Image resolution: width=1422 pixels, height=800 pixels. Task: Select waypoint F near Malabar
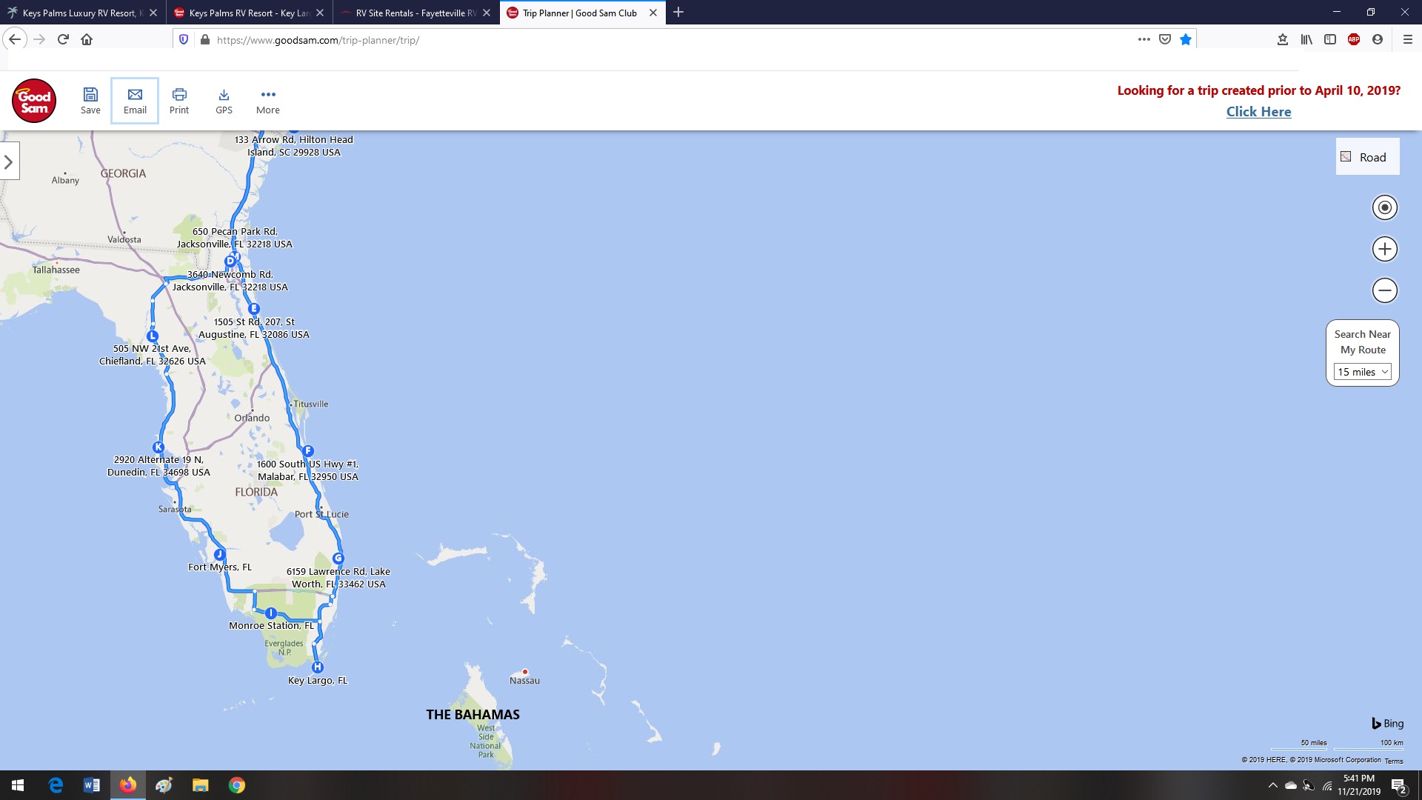[x=308, y=451]
